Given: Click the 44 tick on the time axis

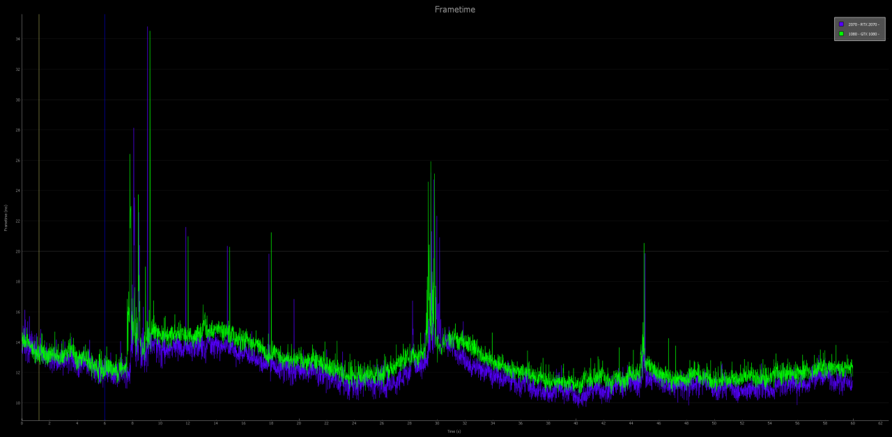Looking at the screenshot, I should [x=631, y=423].
